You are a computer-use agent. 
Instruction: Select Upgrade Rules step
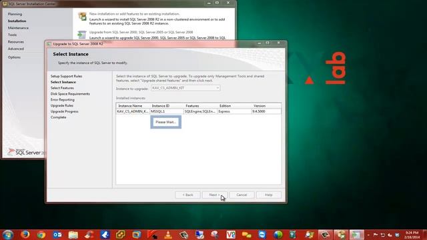62,105
